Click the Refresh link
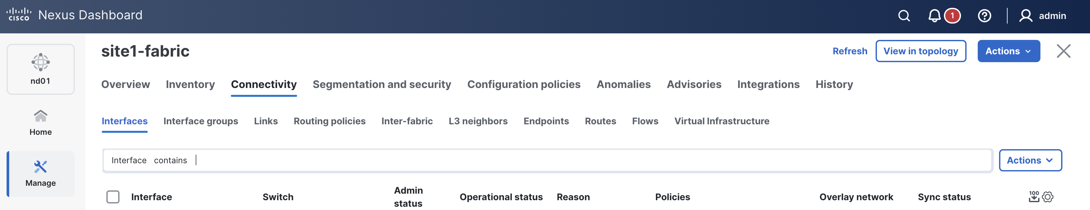 pyautogui.click(x=850, y=51)
